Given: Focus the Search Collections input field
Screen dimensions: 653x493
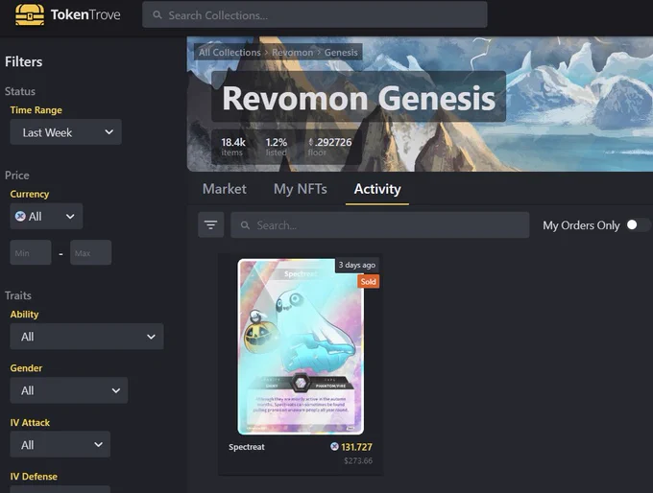Looking at the screenshot, I should point(315,15).
